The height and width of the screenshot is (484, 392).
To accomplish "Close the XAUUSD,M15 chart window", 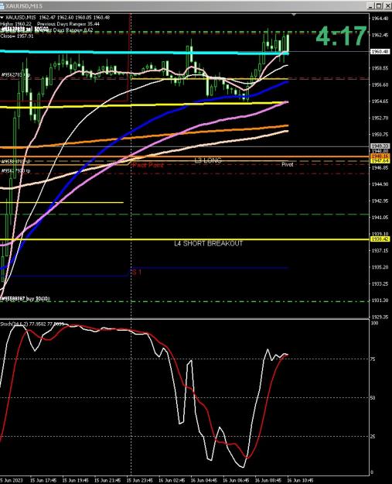I will [387, 6].
